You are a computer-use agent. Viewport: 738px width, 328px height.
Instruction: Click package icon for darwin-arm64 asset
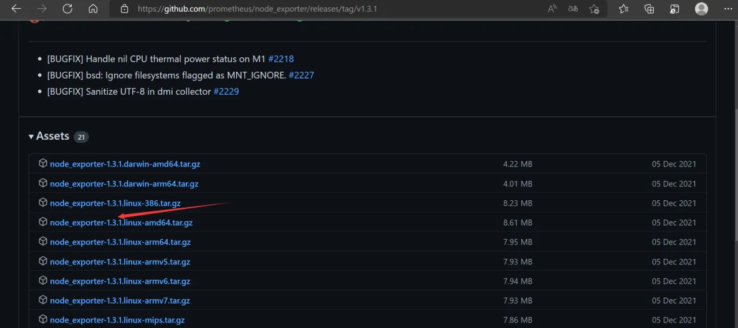(x=43, y=183)
